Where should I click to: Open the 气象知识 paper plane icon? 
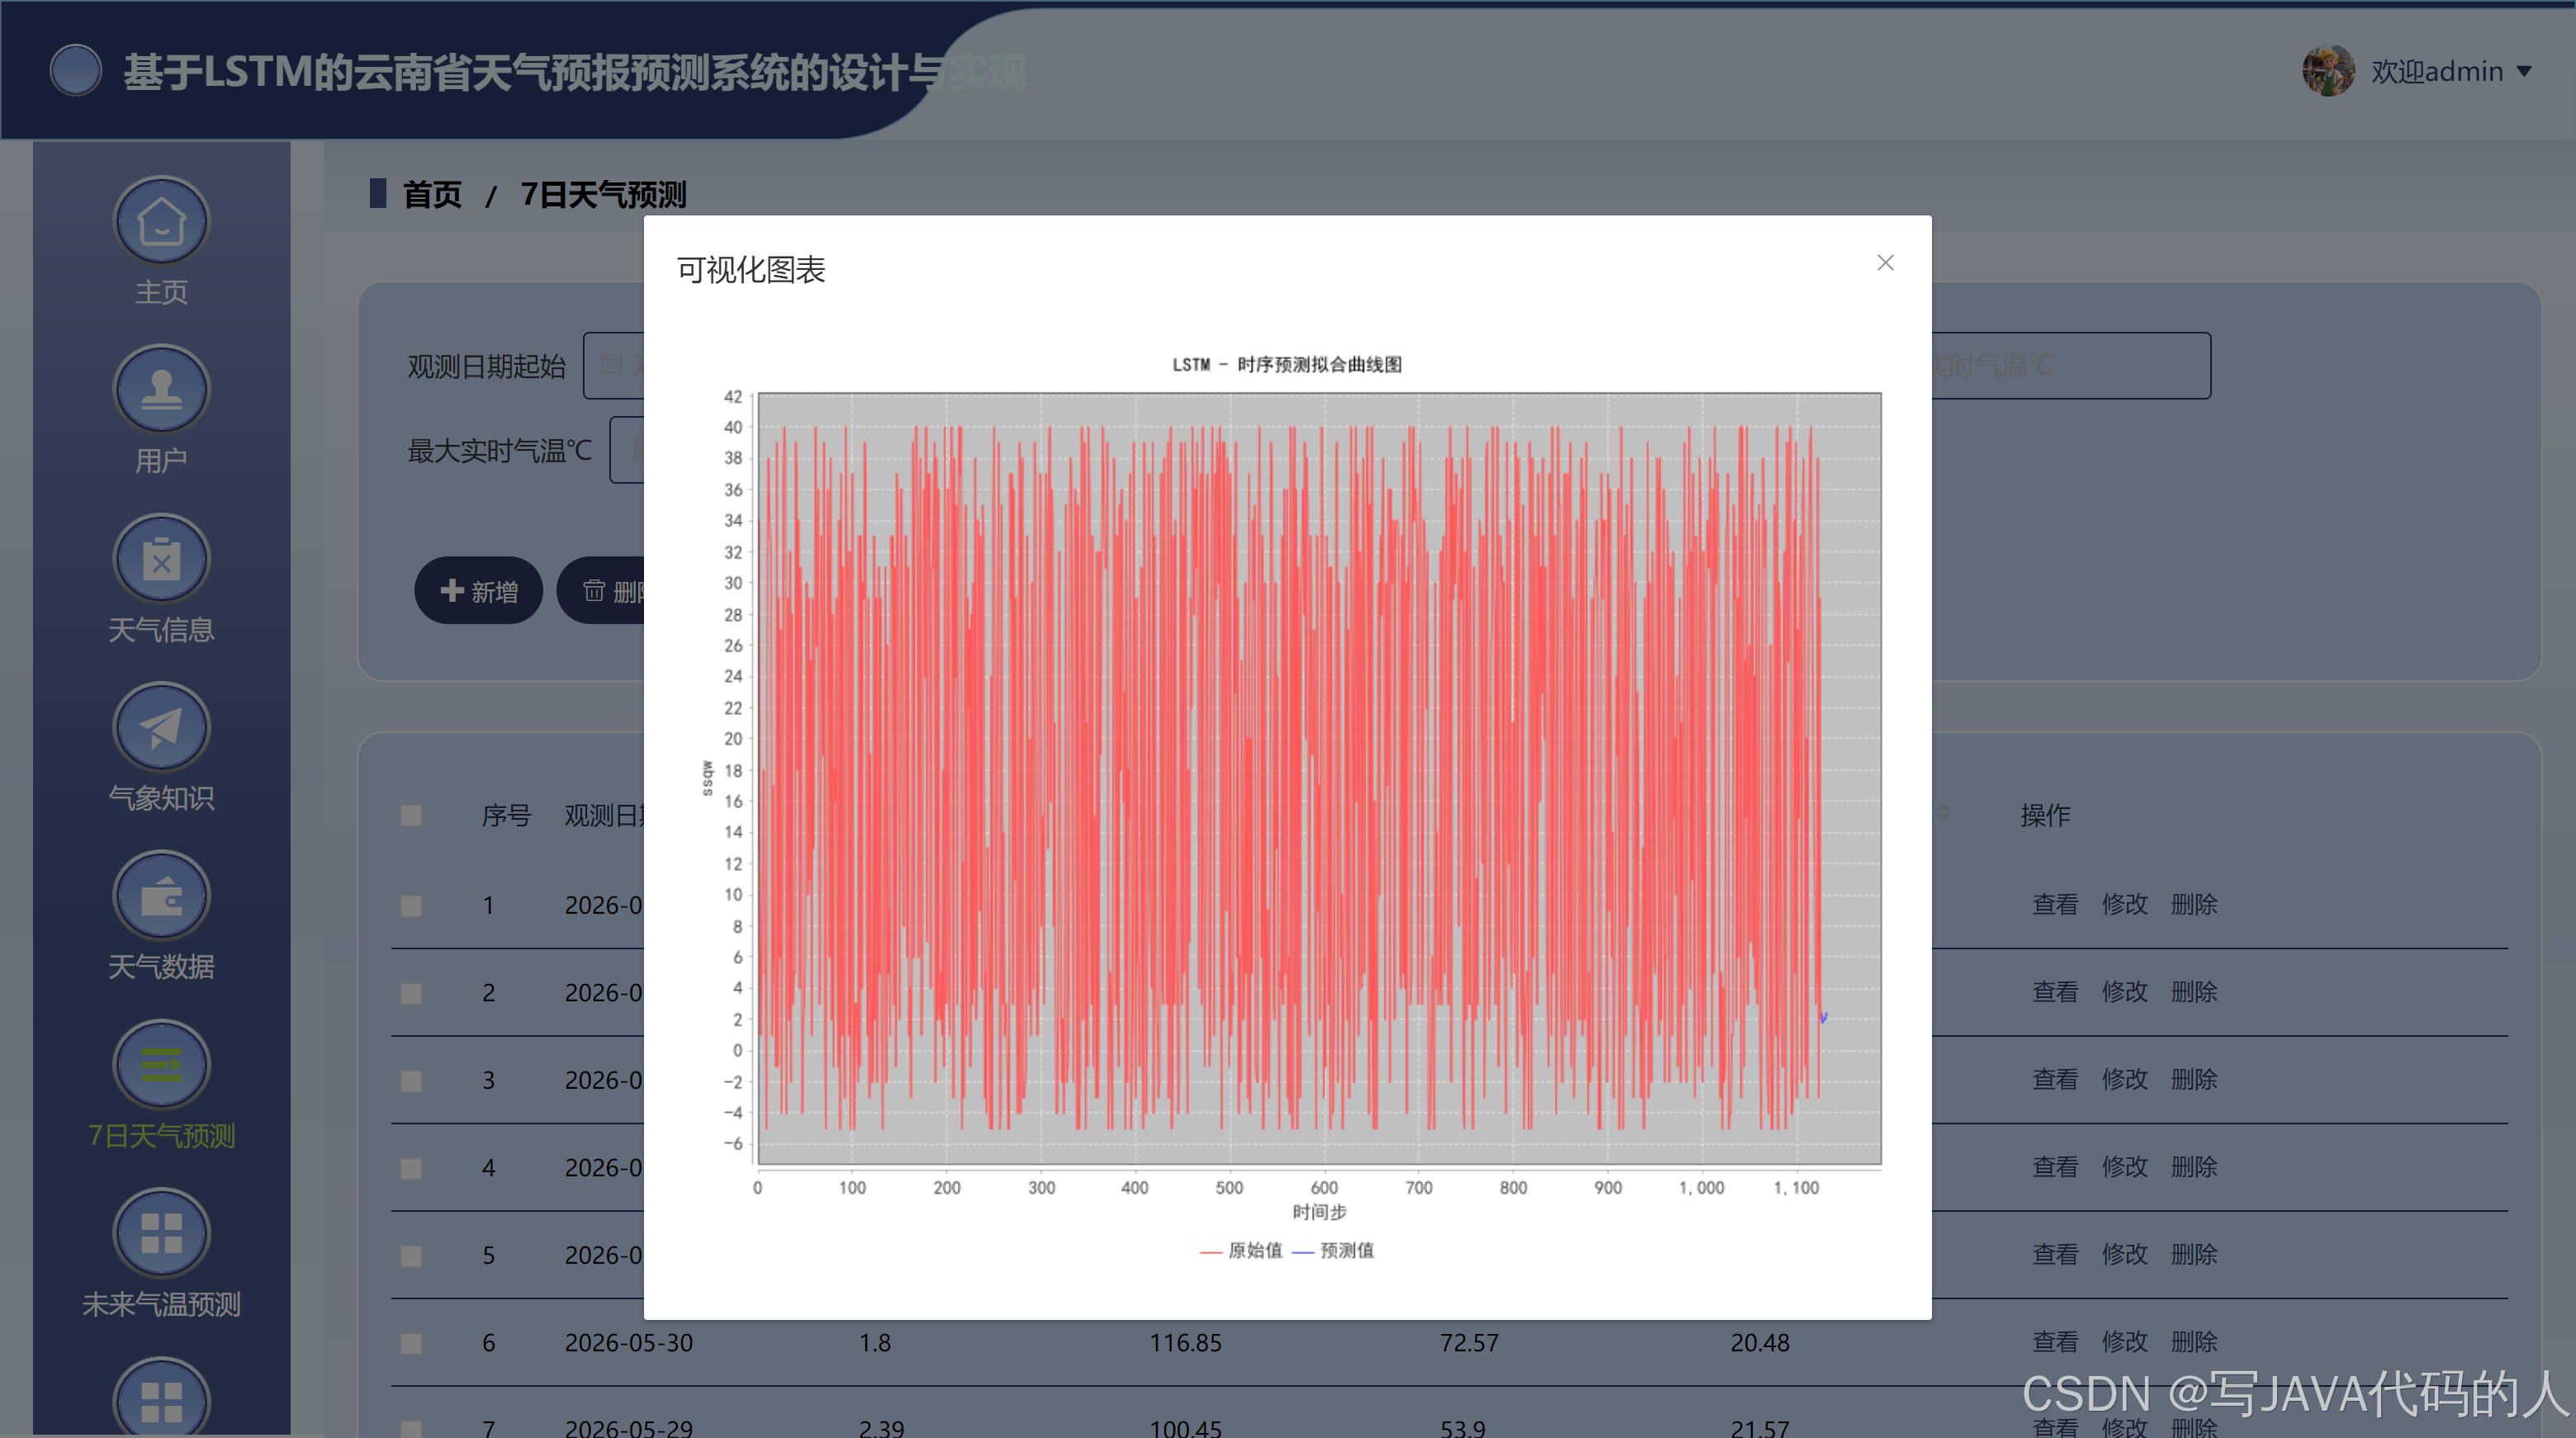pos(161,728)
